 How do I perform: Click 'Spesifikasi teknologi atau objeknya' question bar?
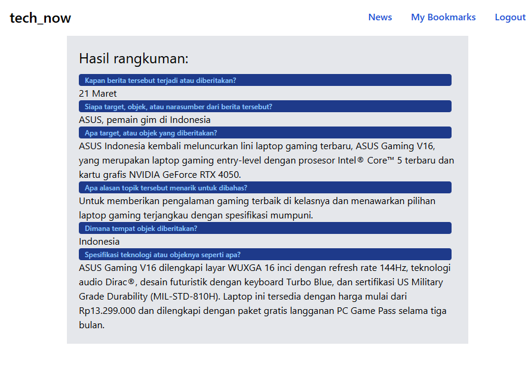pyautogui.click(x=265, y=254)
